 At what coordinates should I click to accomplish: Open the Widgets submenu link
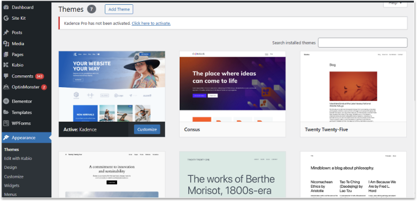(x=12, y=185)
